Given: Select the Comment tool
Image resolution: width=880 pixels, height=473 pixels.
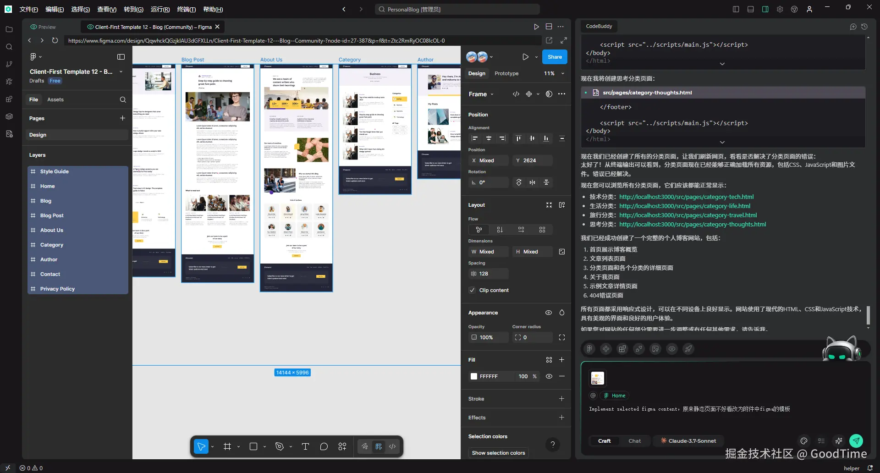Looking at the screenshot, I should point(324,446).
